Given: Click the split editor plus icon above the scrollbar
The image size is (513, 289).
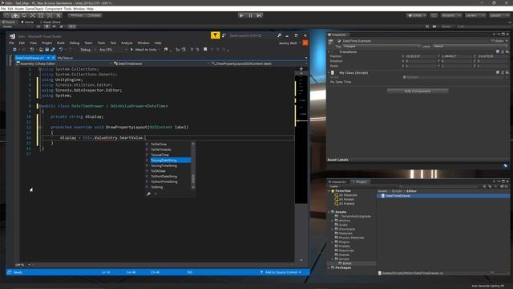Looking at the screenshot, I should [x=301, y=69].
